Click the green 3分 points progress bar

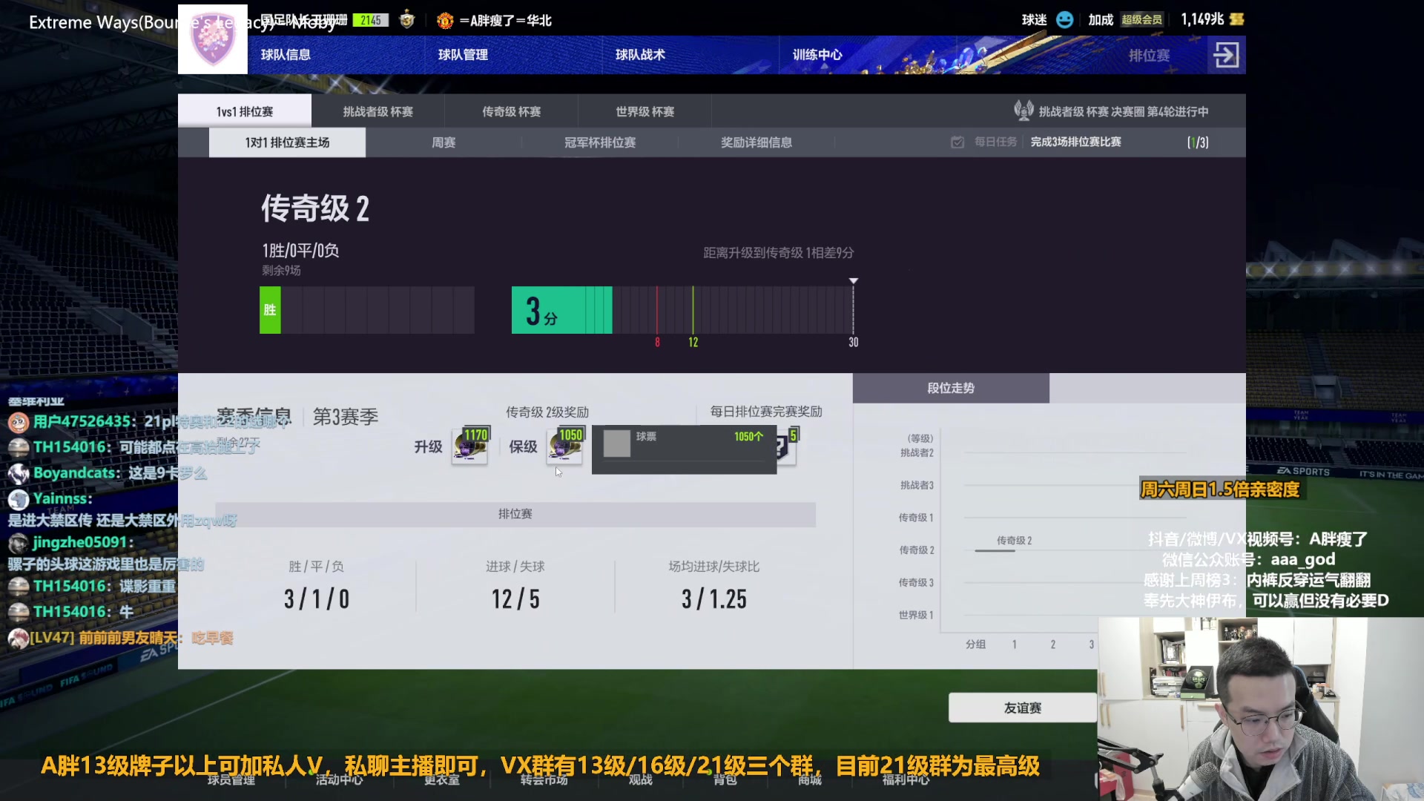point(561,310)
